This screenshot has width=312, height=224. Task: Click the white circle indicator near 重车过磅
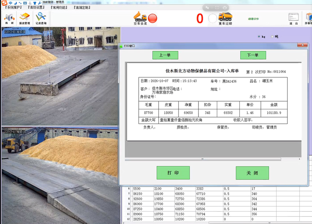coord(213,18)
